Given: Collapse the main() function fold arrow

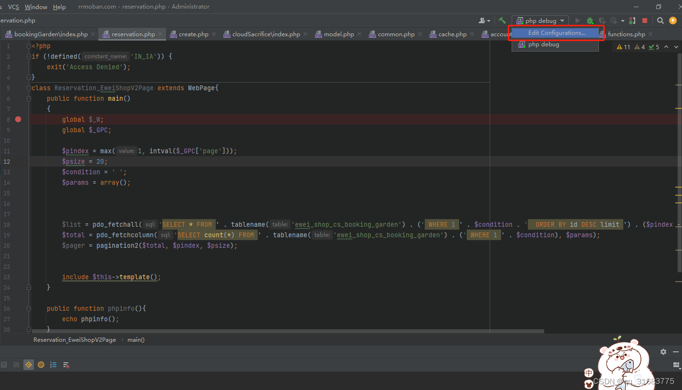Looking at the screenshot, I should click(x=29, y=98).
